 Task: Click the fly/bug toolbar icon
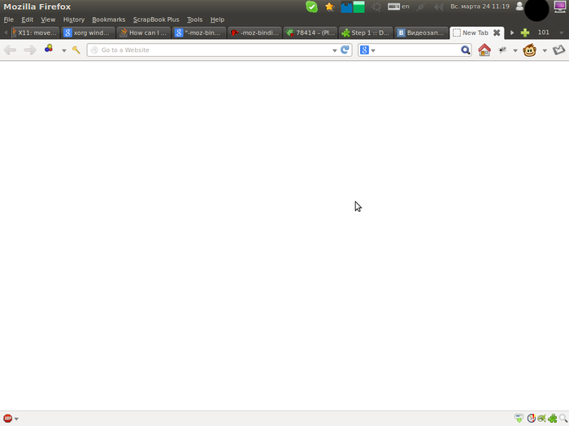click(502, 50)
